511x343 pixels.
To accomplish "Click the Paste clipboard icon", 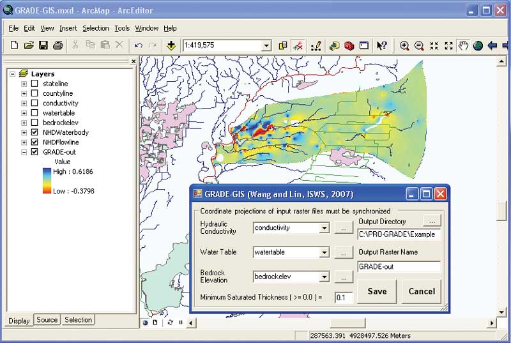I will point(105,45).
